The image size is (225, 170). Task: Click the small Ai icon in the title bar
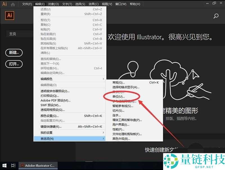[x=4, y=4]
